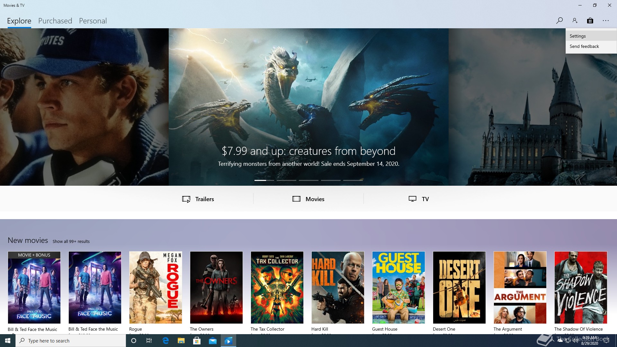Open the Trailers section
The width and height of the screenshot is (617, 347).
[x=198, y=199]
